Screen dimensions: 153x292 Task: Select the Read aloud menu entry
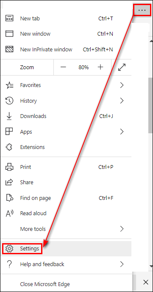click(x=66, y=213)
